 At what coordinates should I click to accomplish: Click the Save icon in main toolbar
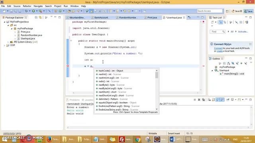11,11
